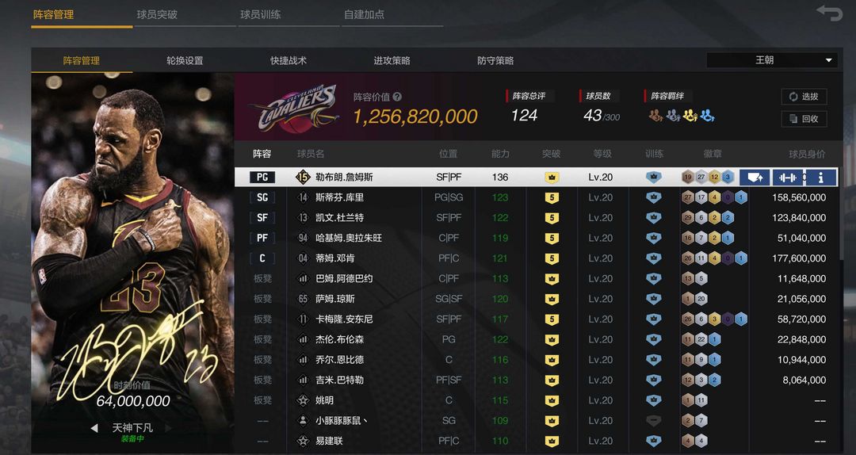
Task: Select the SG lineup slot
Action: click(262, 197)
